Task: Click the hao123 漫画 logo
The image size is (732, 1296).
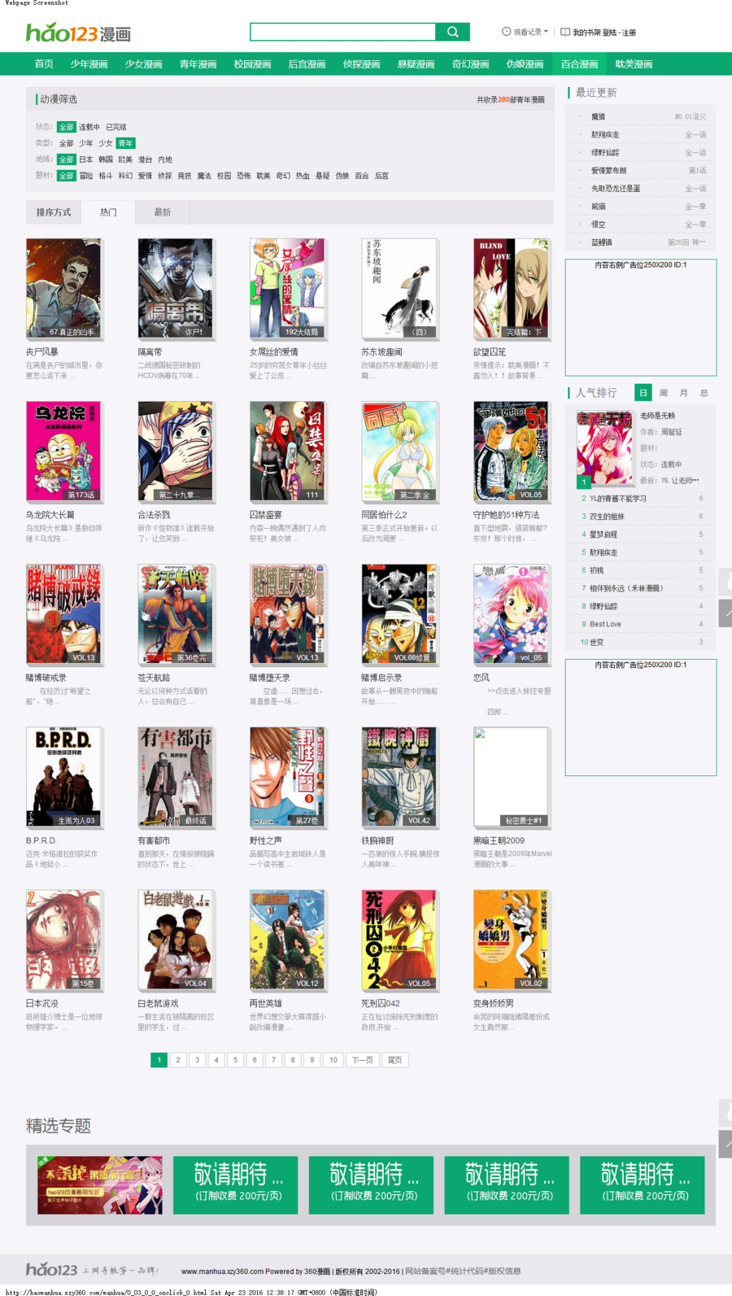Action: (x=78, y=33)
